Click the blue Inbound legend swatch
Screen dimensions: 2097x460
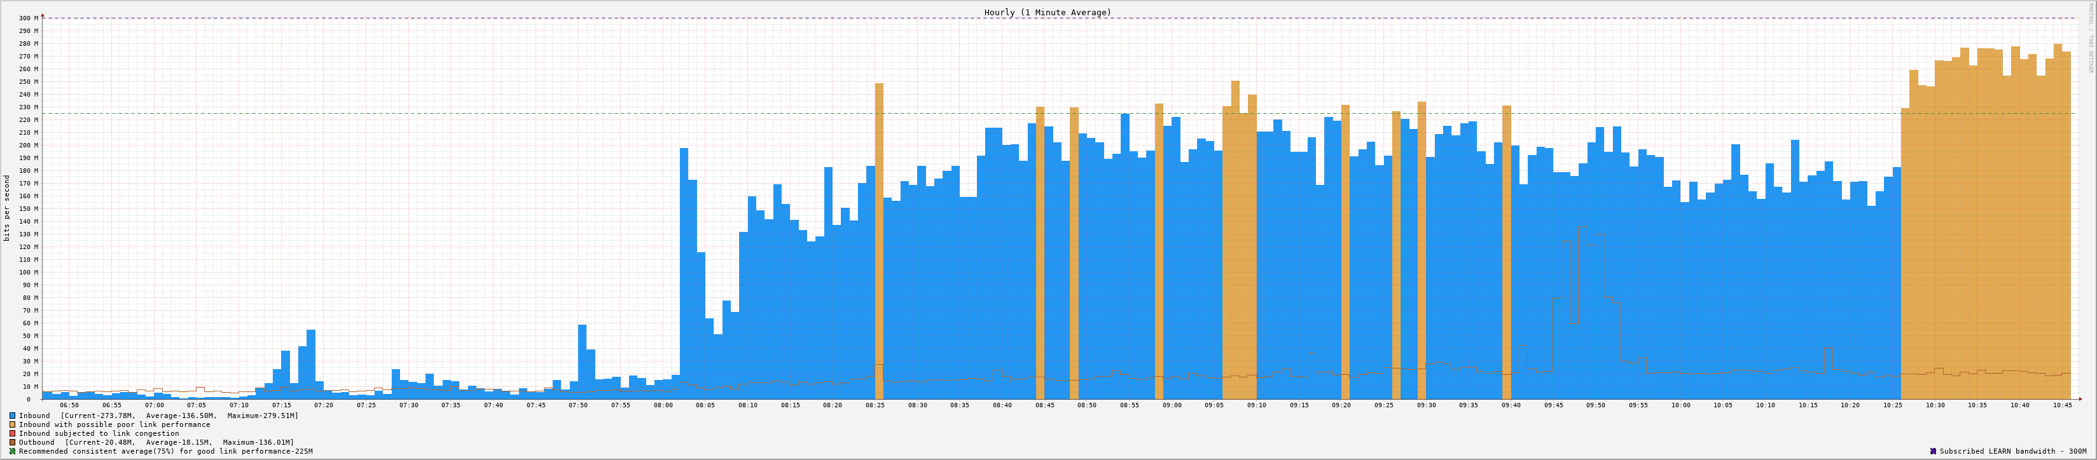coord(12,416)
